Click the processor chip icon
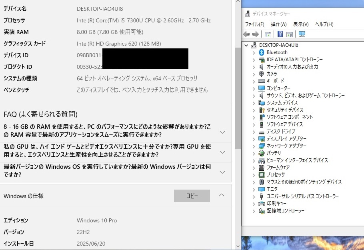The height and width of the screenshot is (250, 364). 261,174
